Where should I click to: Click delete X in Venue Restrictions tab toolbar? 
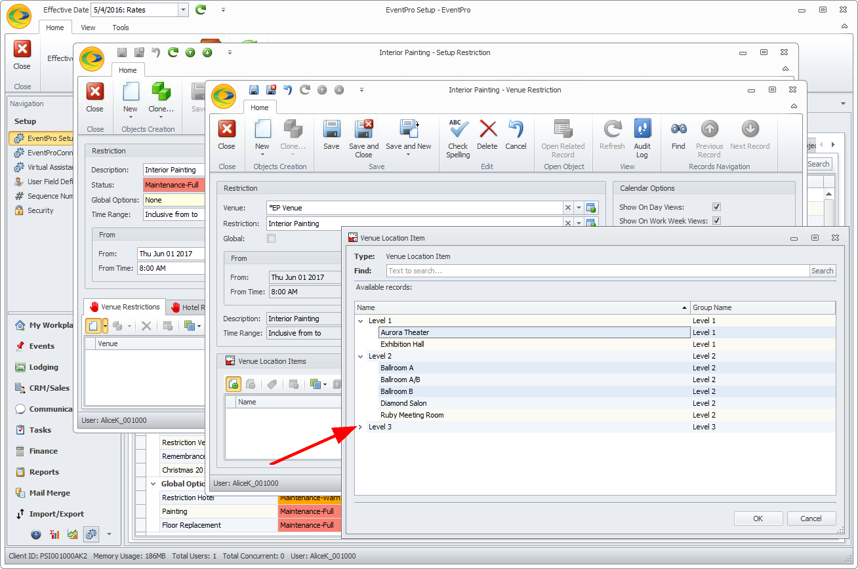tap(146, 326)
